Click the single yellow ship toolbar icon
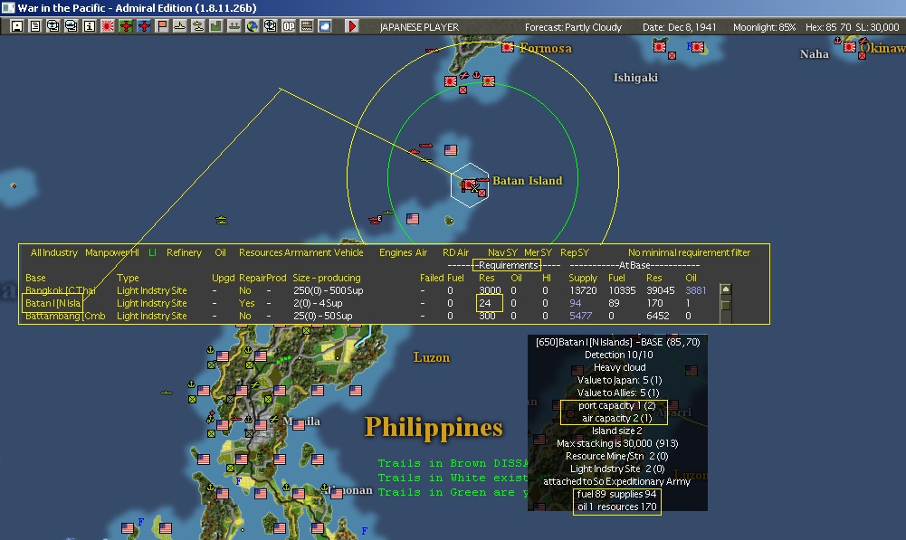The image size is (906, 540). 180,26
